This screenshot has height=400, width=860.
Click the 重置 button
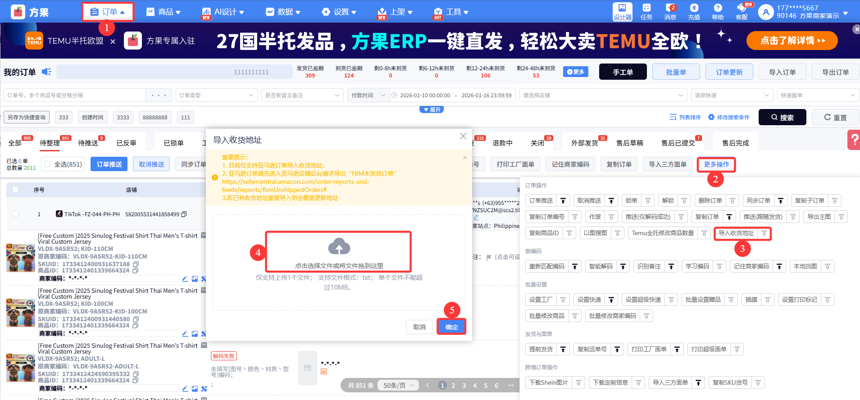836,117
